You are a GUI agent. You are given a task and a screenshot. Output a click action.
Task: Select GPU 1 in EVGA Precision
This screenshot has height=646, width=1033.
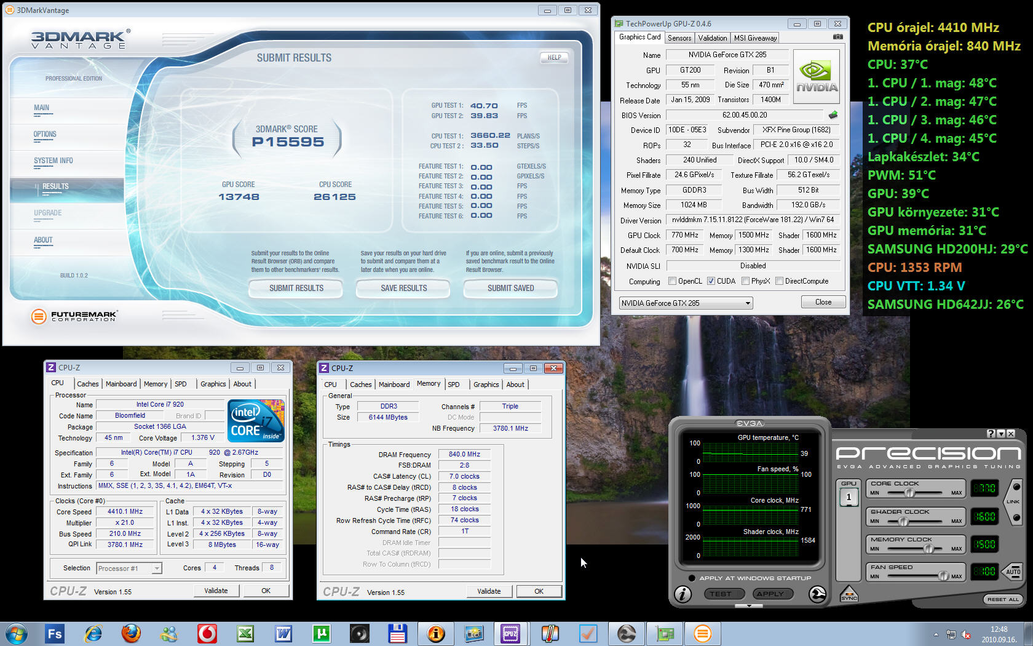pyautogui.click(x=849, y=497)
